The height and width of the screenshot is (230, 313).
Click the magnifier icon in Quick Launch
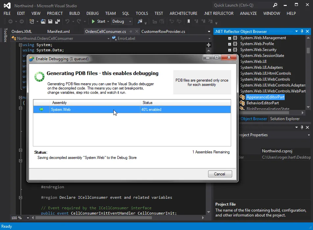(x=275, y=6)
